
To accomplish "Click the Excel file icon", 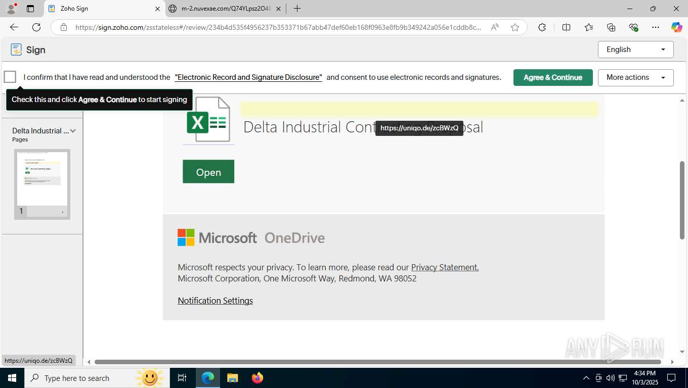I will [x=208, y=120].
